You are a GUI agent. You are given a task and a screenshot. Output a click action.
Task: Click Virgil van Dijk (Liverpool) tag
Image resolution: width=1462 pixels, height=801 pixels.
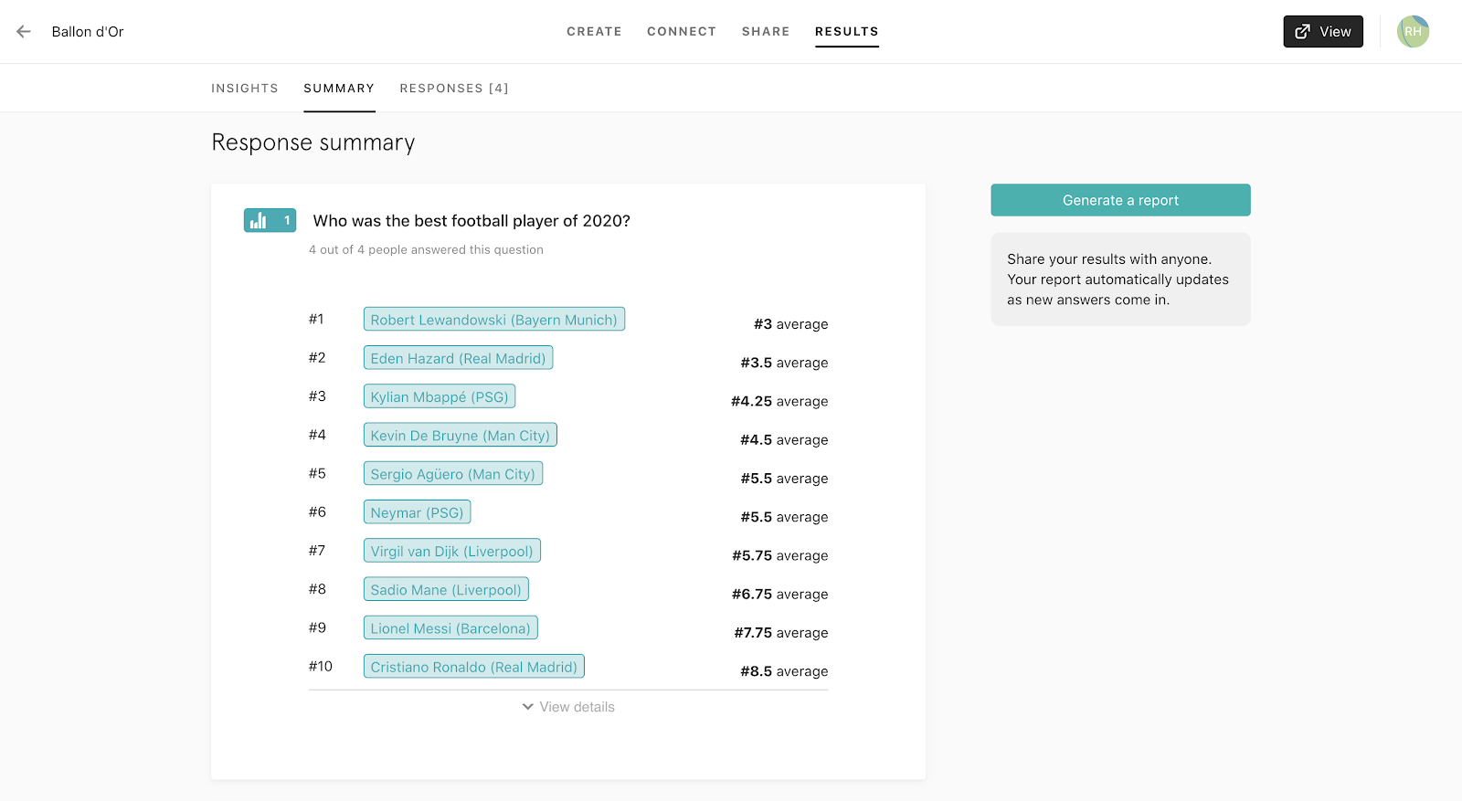pyautogui.click(x=452, y=551)
